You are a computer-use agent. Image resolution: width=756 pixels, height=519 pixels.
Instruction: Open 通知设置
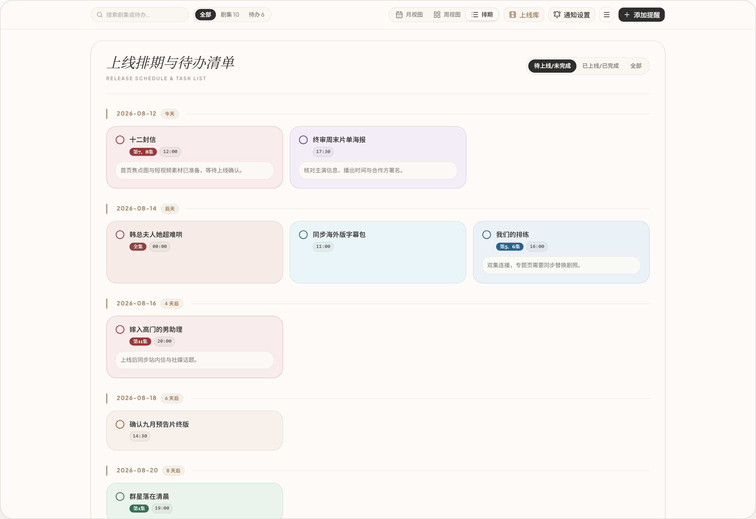(571, 15)
